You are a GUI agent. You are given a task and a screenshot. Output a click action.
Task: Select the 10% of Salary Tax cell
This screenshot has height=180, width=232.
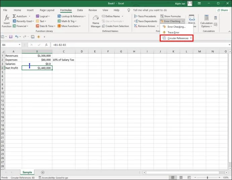point(64,60)
